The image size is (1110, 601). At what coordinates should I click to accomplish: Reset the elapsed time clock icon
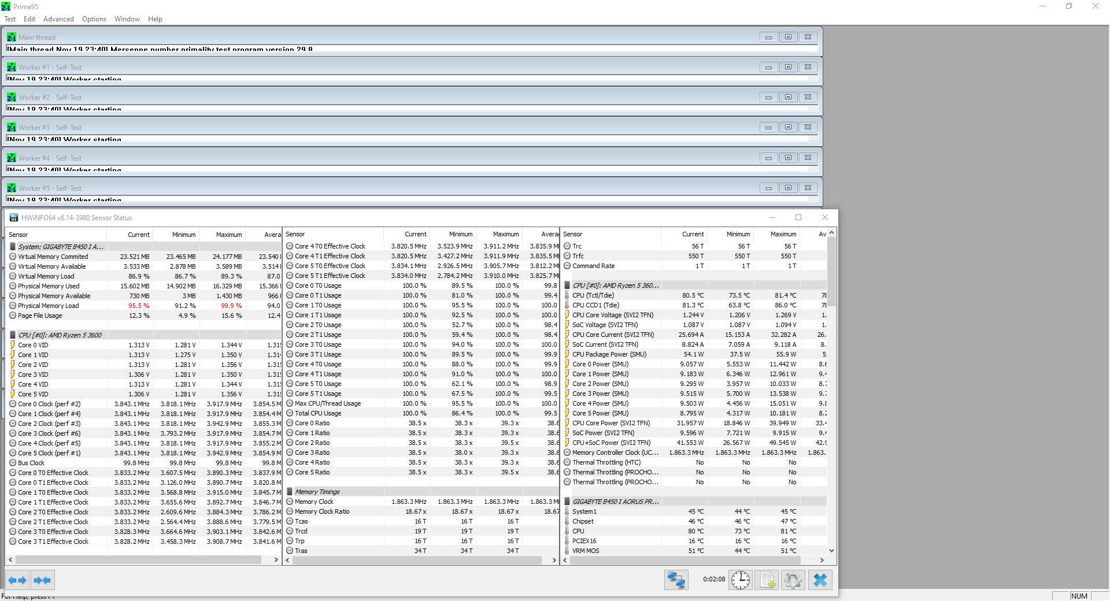point(741,580)
